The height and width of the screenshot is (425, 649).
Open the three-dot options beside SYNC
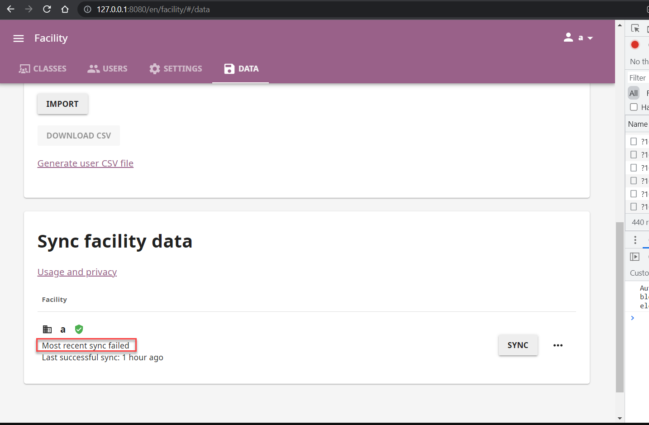pyautogui.click(x=558, y=345)
